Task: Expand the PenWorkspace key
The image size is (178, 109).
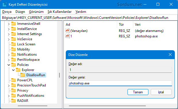Action: click(9, 60)
